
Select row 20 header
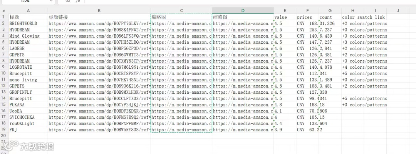coord(4,136)
